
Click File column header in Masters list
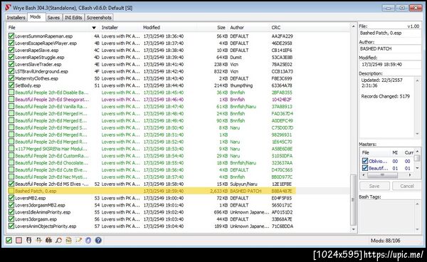tap(366, 152)
